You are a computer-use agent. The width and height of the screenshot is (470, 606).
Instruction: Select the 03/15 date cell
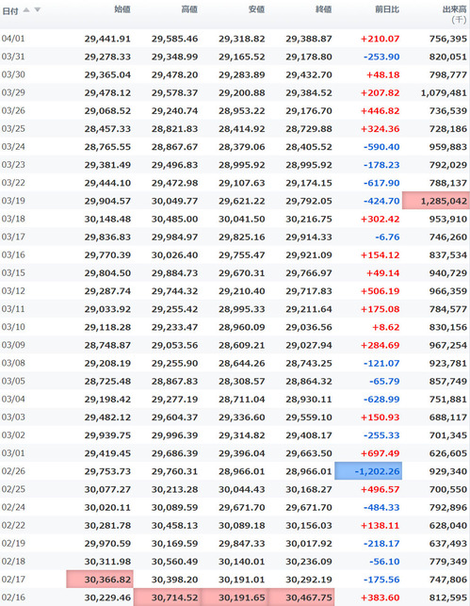[13, 273]
